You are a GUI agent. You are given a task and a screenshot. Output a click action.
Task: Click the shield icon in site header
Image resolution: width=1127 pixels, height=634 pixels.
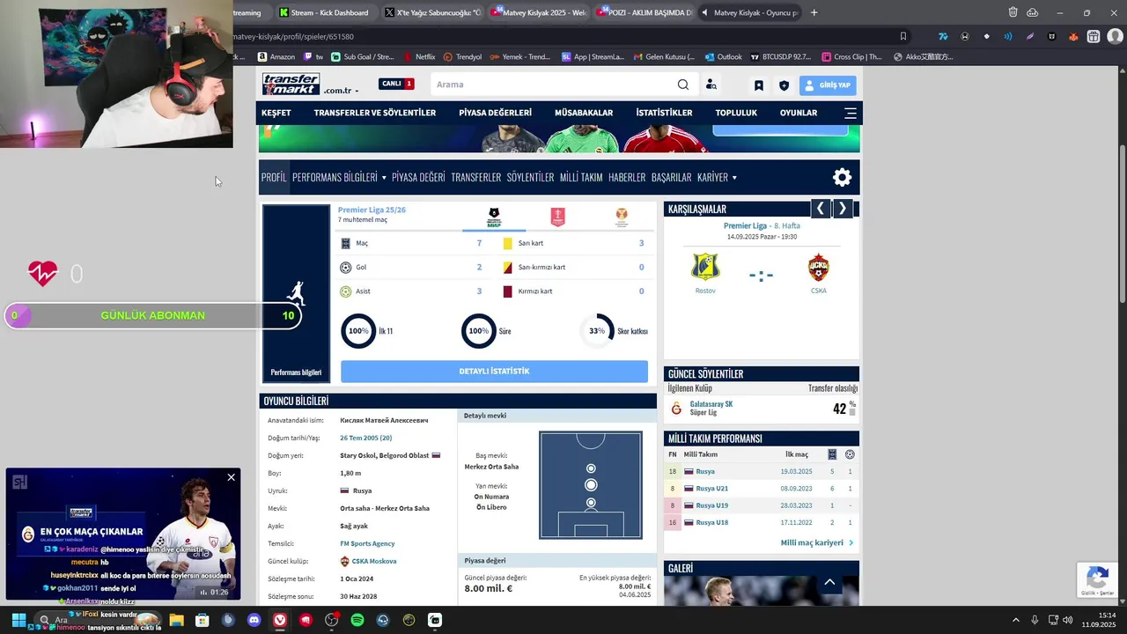click(784, 85)
